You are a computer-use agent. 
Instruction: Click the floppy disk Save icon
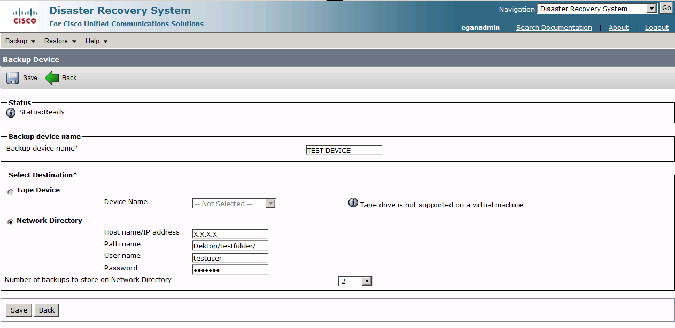point(13,78)
